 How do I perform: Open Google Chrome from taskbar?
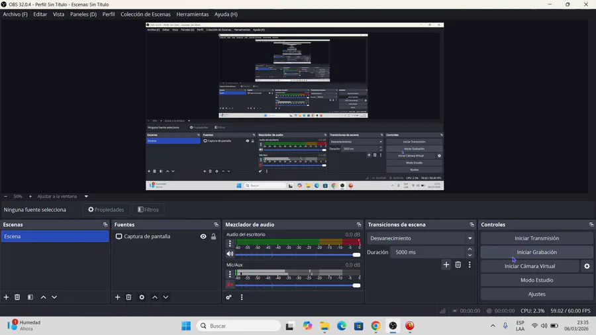[375, 326]
